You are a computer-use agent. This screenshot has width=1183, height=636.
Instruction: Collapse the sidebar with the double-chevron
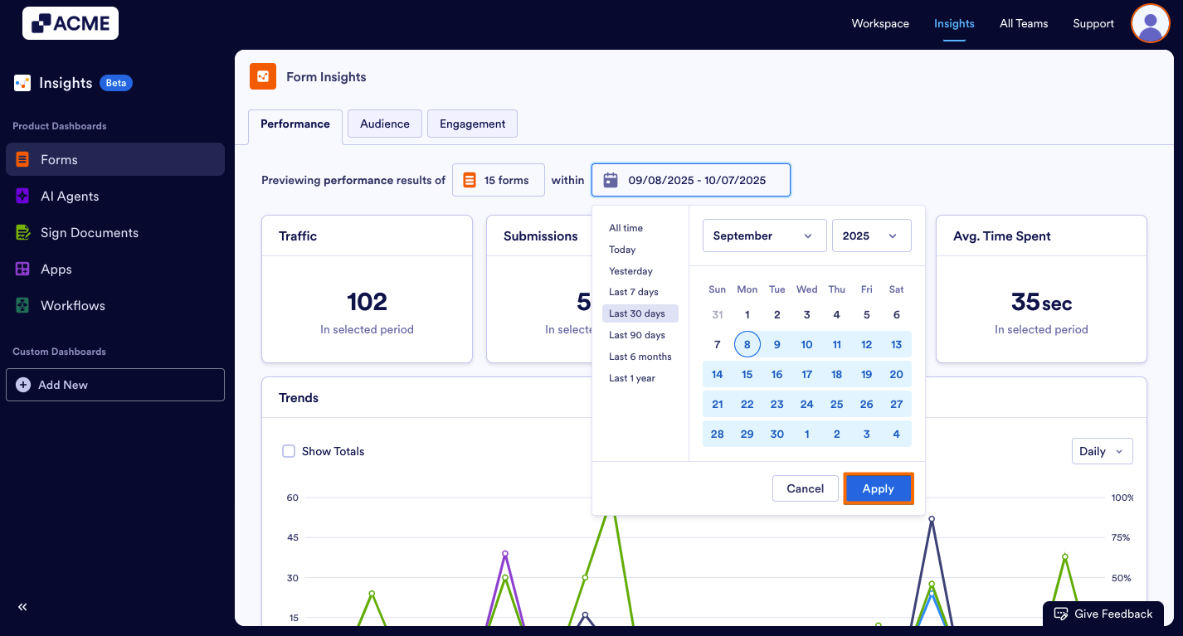(22, 606)
